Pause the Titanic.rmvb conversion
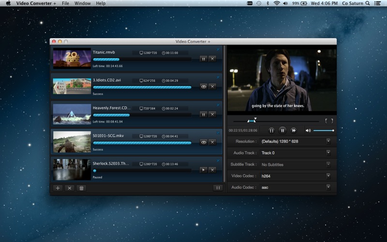The height and width of the screenshot is (242, 387). (x=203, y=59)
